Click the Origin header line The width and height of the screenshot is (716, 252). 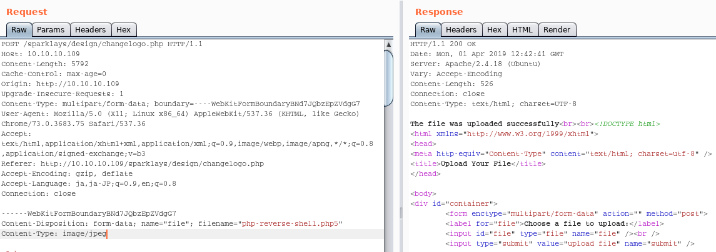(x=60, y=84)
